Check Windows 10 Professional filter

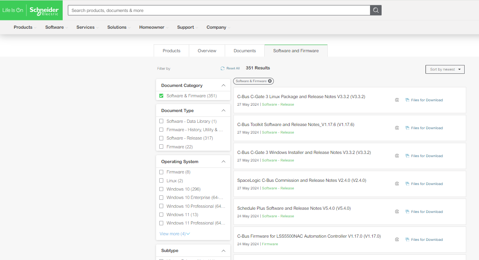pyautogui.click(x=161, y=206)
